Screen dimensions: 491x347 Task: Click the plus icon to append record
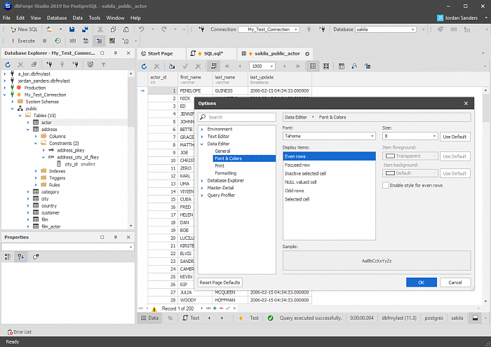pos(215,308)
